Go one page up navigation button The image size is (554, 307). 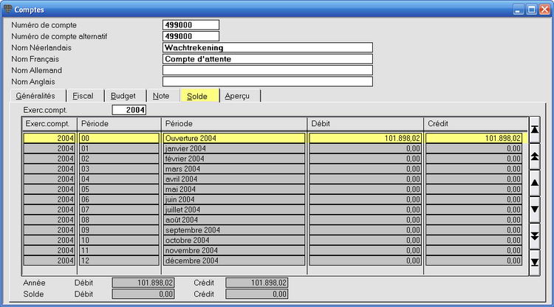(x=535, y=156)
